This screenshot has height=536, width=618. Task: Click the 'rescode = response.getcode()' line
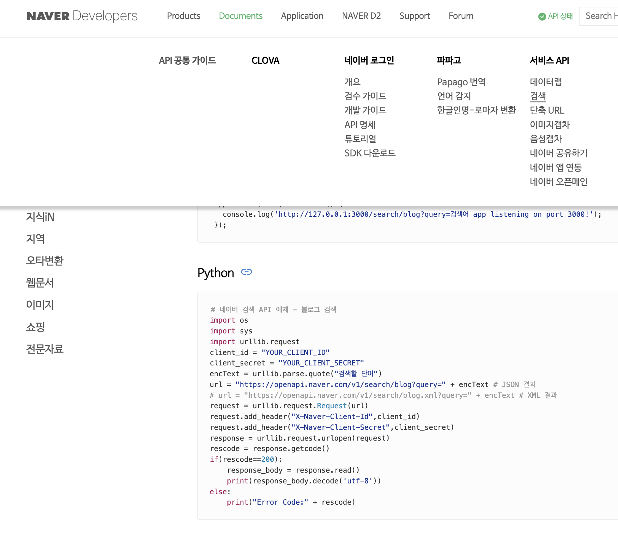[x=270, y=449]
